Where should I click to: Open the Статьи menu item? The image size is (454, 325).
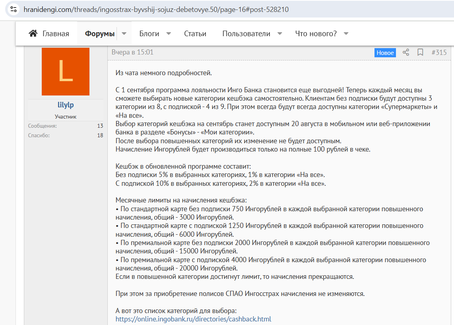click(195, 33)
